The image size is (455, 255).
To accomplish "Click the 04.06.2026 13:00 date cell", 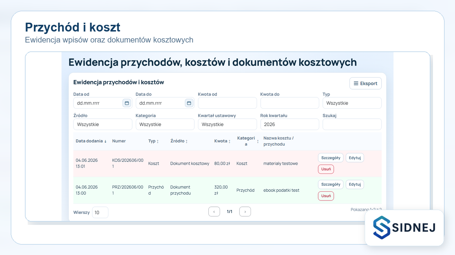I will [x=87, y=190].
